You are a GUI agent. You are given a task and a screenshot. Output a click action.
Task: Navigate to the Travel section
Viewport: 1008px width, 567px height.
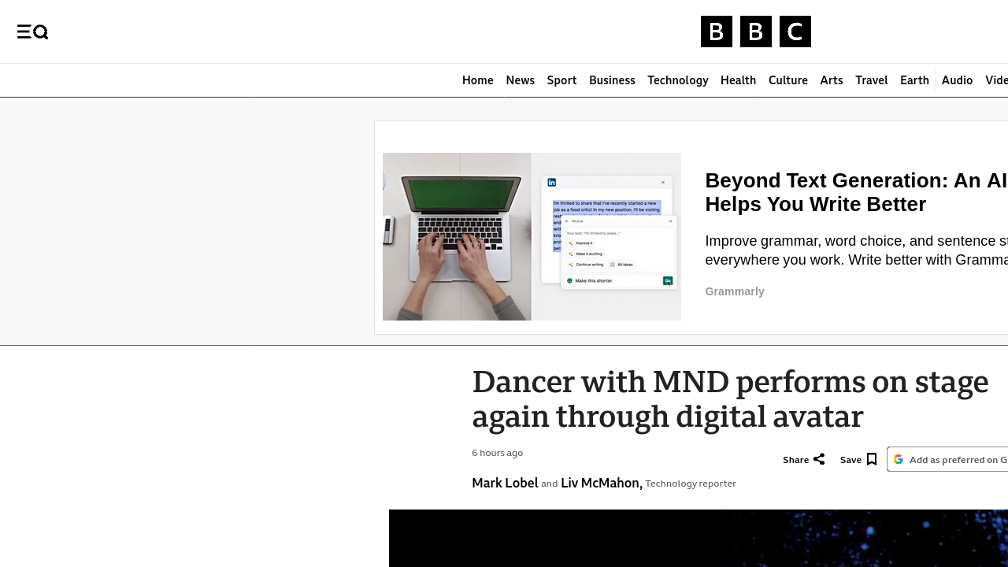[x=871, y=80]
